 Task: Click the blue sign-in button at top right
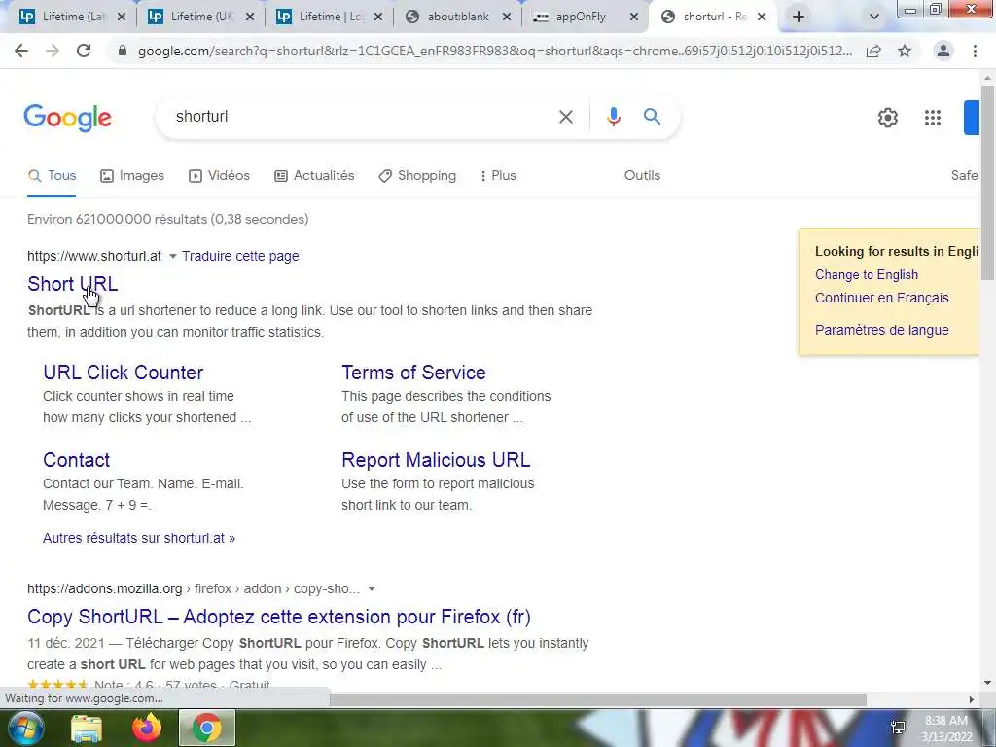pos(972,118)
